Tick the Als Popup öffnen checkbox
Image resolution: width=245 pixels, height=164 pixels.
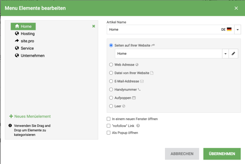[108, 133]
